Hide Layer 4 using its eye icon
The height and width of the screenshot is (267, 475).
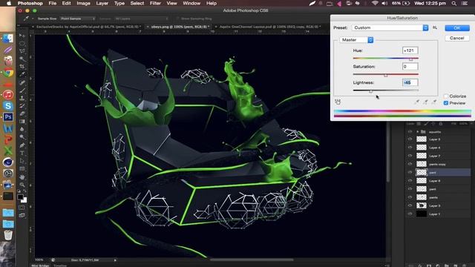tap(410, 148)
